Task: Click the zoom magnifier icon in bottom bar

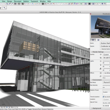Action: pyautogui.click(x=2, y=107)
